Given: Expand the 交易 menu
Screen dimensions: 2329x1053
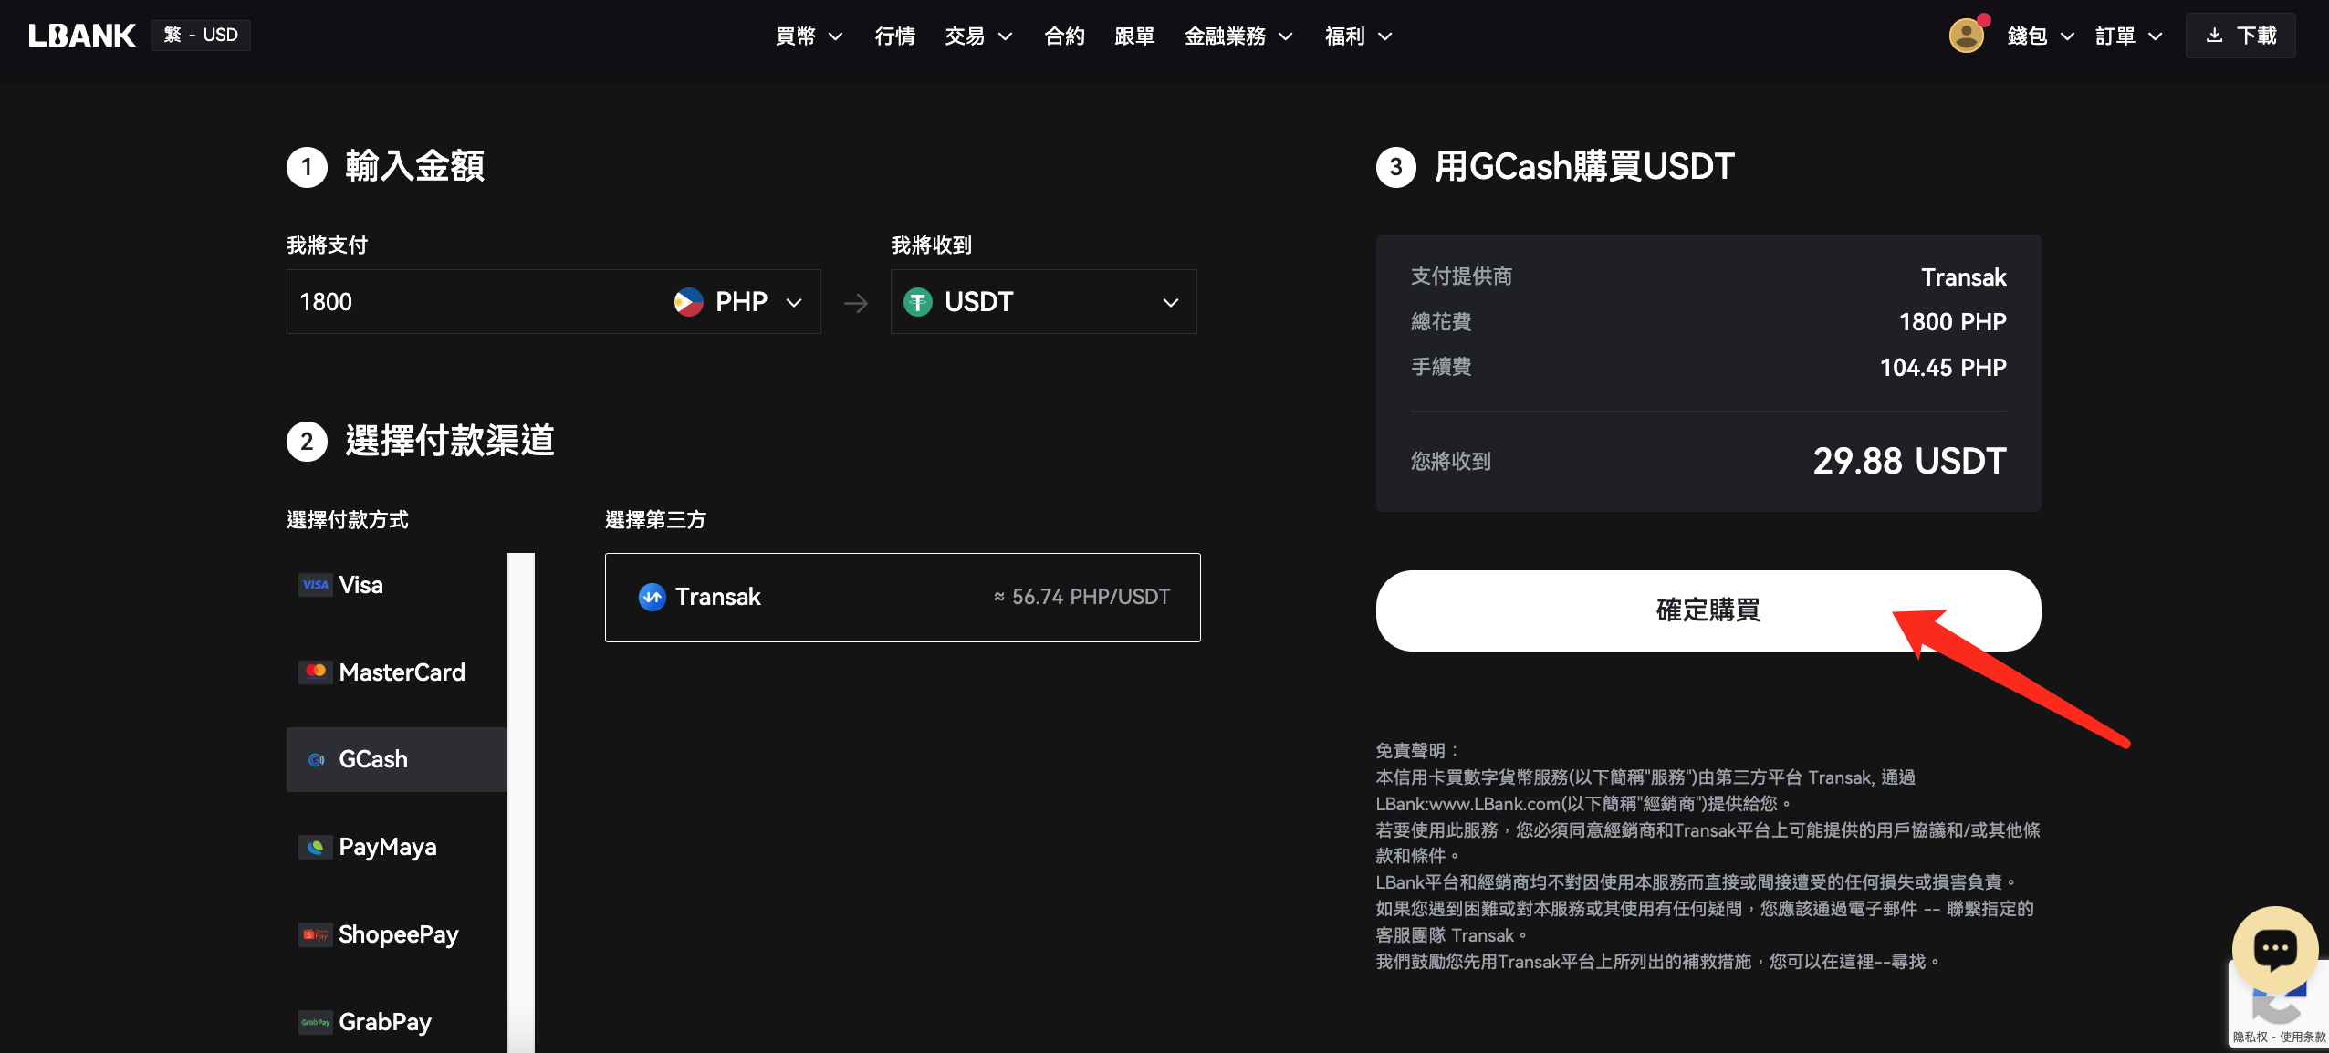Looking at the screenshot, I should coord(978,36).
